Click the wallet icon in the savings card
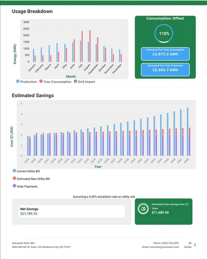Image resolution: width=207 pixels, height=259 pixels. pyautogui.click(x=143, y=209)
